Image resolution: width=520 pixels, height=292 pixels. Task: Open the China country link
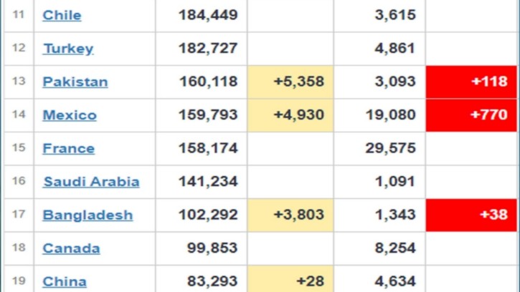[x=65, y=282]
